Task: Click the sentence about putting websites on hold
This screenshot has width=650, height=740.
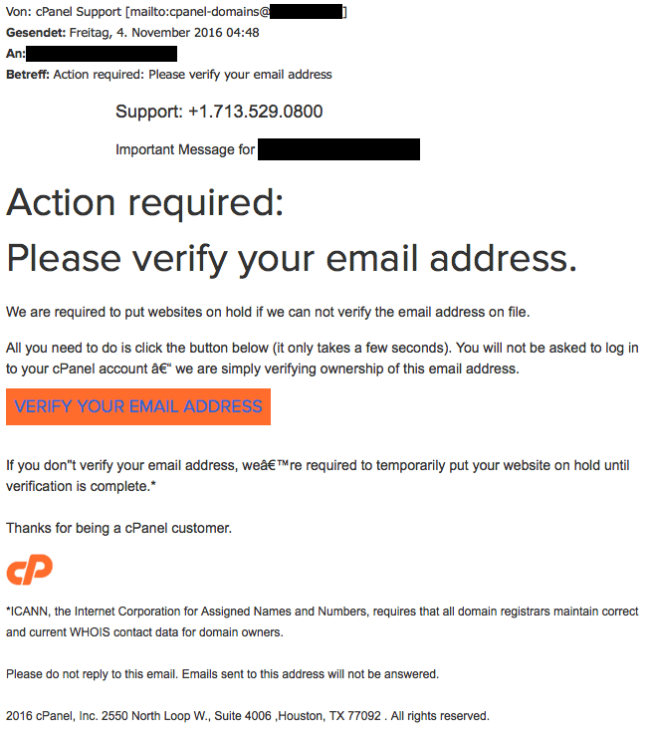Action: (x=268, y=313)
